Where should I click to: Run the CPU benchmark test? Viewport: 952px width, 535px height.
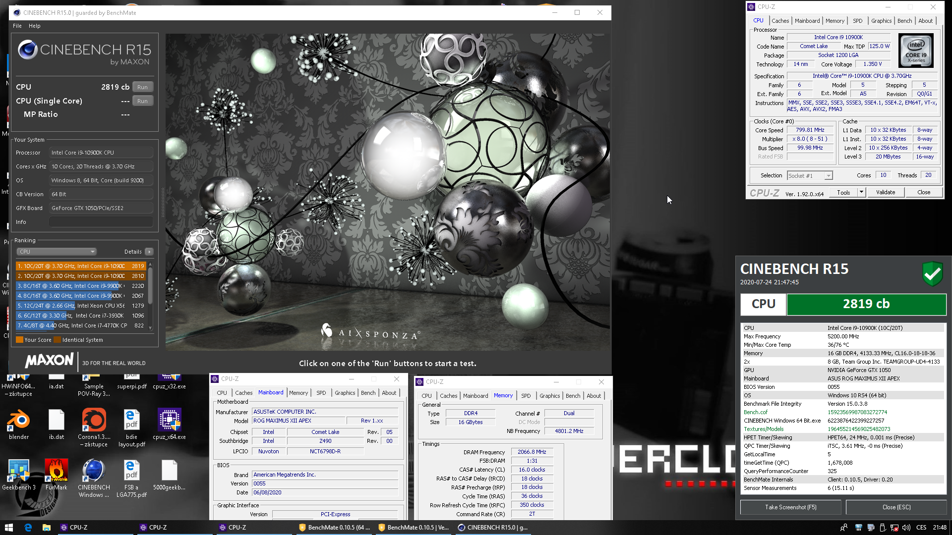[x=142, y=87]
